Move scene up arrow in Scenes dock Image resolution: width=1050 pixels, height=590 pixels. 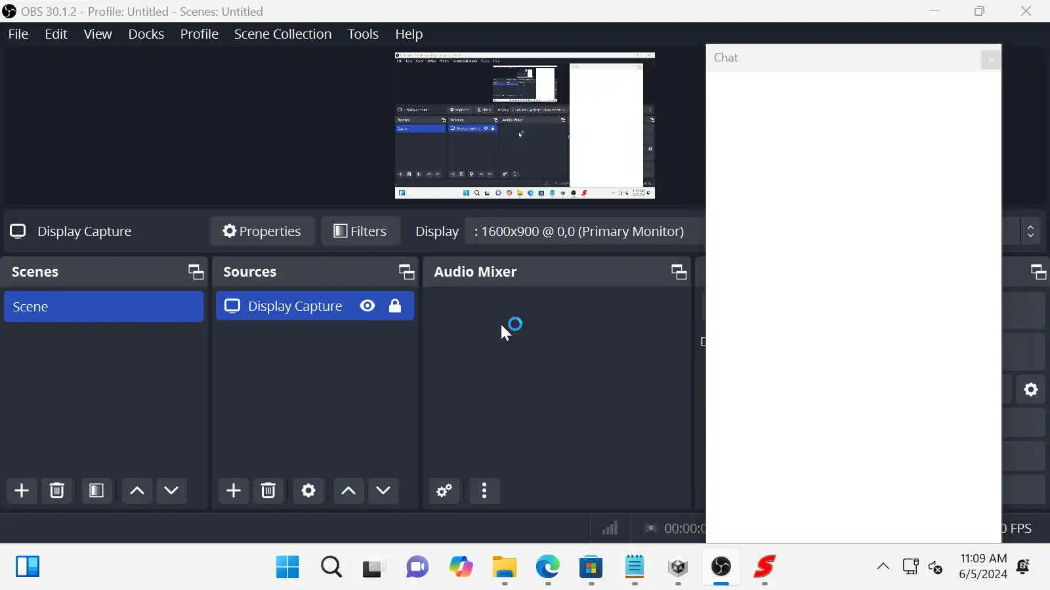tap(137, 490)
